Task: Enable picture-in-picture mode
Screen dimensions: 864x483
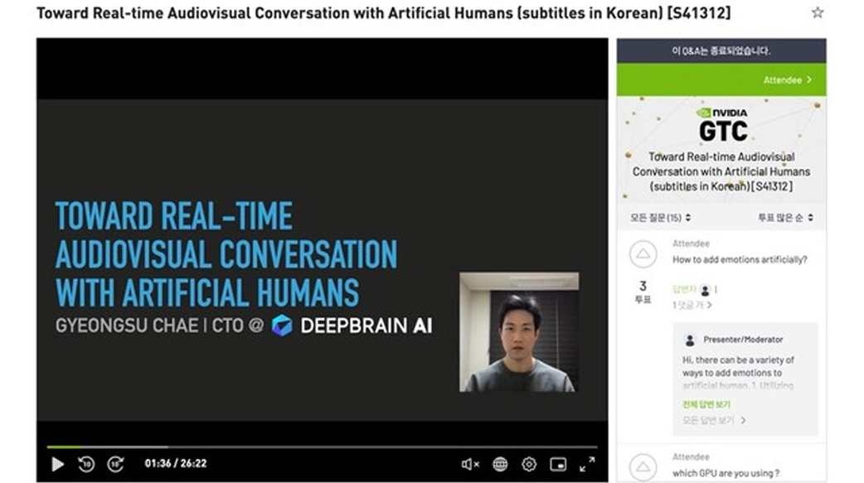Action: click(x=558, y=464)
